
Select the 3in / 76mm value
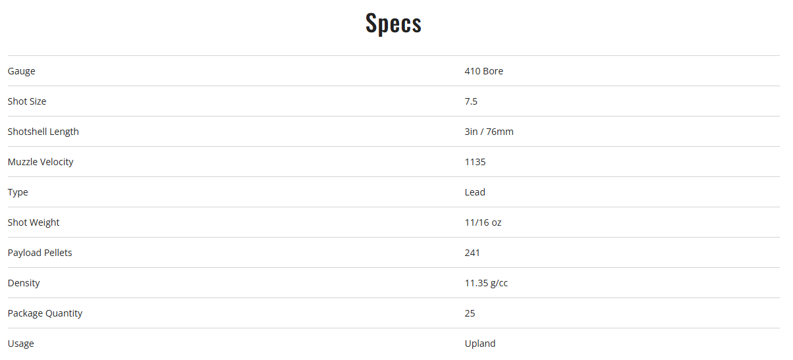489,132
